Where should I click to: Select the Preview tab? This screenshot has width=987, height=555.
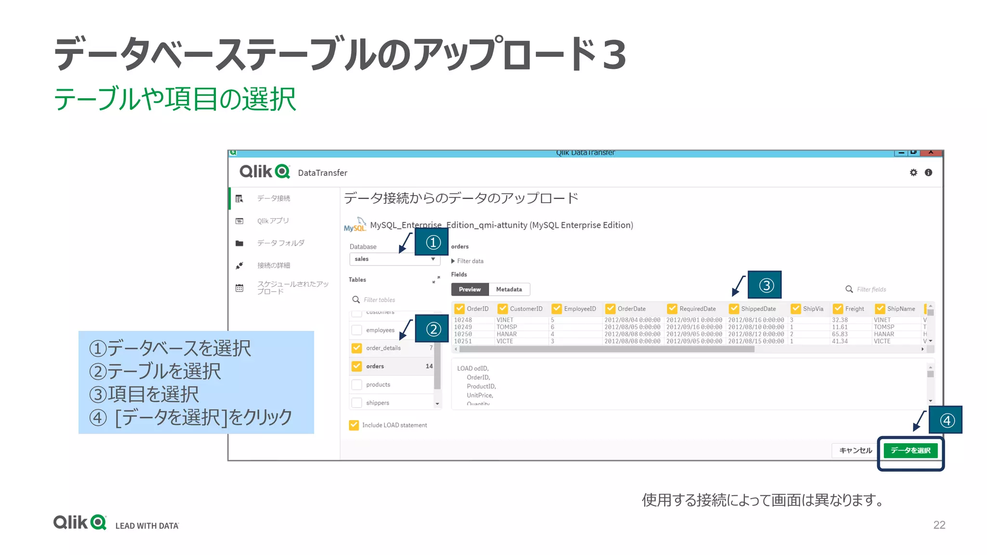(470, 290)
